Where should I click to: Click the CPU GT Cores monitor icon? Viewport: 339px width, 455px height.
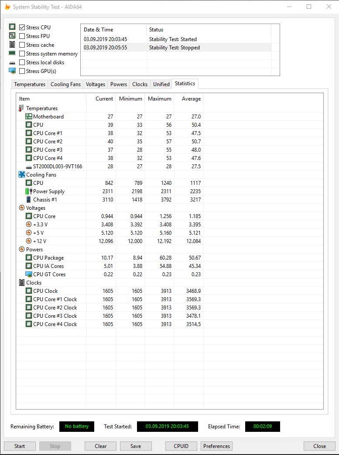click(x=28, y=274)
